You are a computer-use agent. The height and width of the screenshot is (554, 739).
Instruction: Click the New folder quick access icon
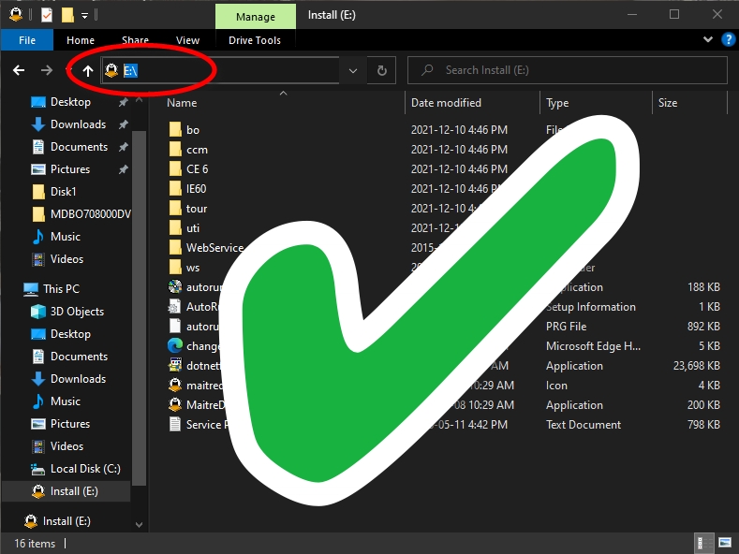[67, 15]
